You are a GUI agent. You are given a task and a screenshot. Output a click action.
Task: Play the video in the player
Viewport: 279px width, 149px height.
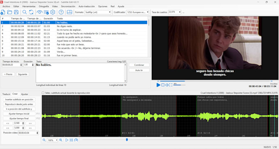coord(158,85)
